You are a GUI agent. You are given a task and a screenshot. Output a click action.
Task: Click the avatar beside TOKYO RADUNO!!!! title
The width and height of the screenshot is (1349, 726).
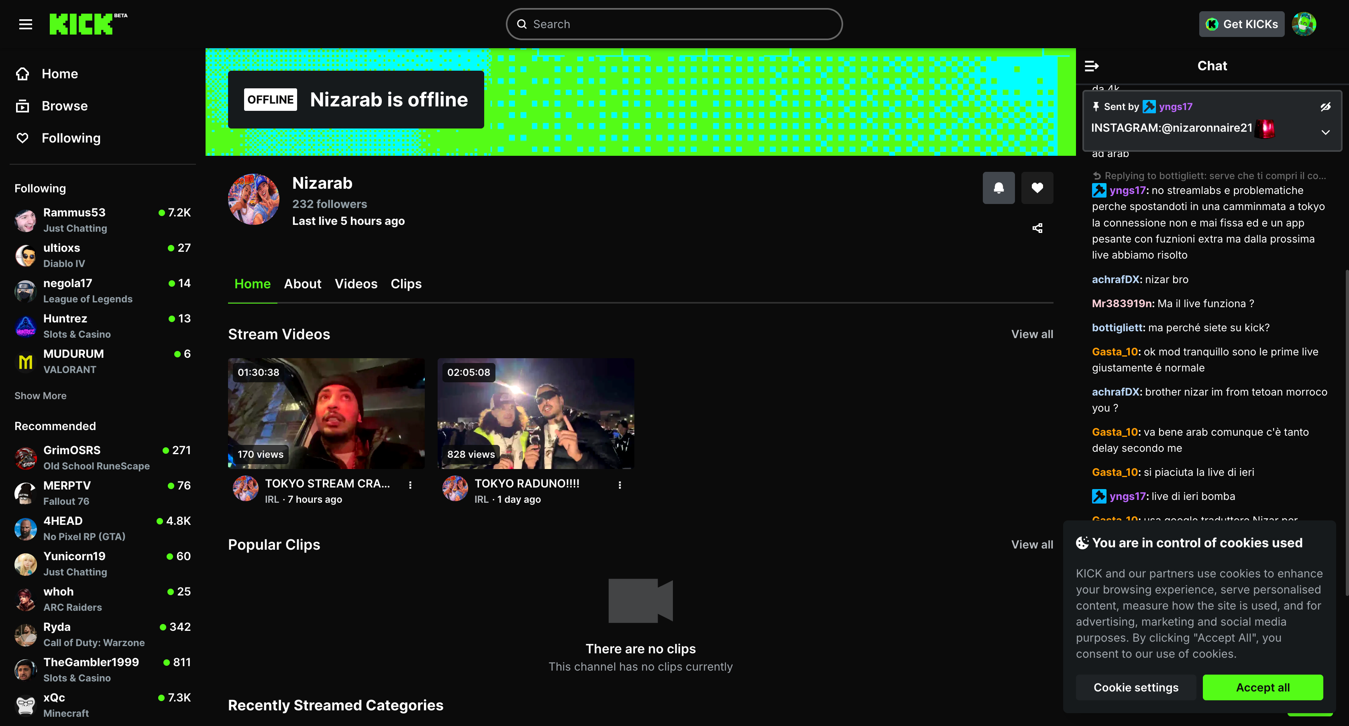455,488
